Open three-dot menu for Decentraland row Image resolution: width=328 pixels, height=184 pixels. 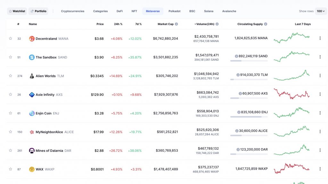pyautogui.click(x=320, y=38)
